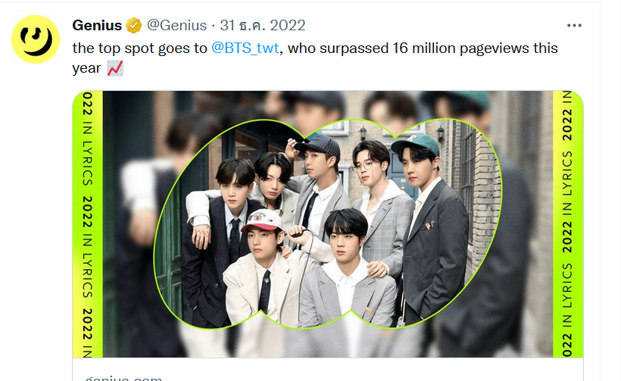The height and width of the screenshot is (381, 621).
Task: Click the round eyeglasses in the photo
Action: (x=364, y=165)
